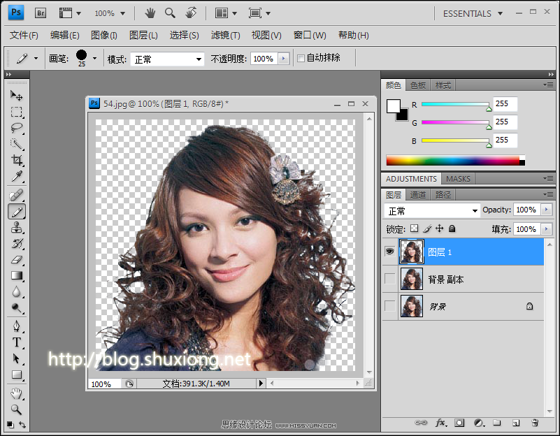Screen dimensions: 560x436
Task: Select the Eraser tool
Action: click(16, 260)
